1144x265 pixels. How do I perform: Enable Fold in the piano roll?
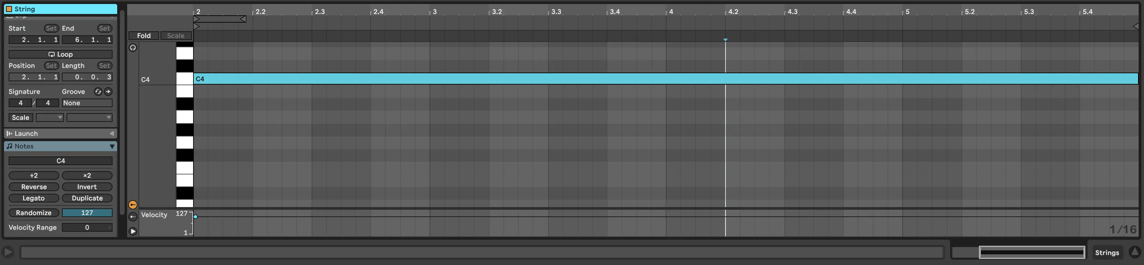coord(143,36)
